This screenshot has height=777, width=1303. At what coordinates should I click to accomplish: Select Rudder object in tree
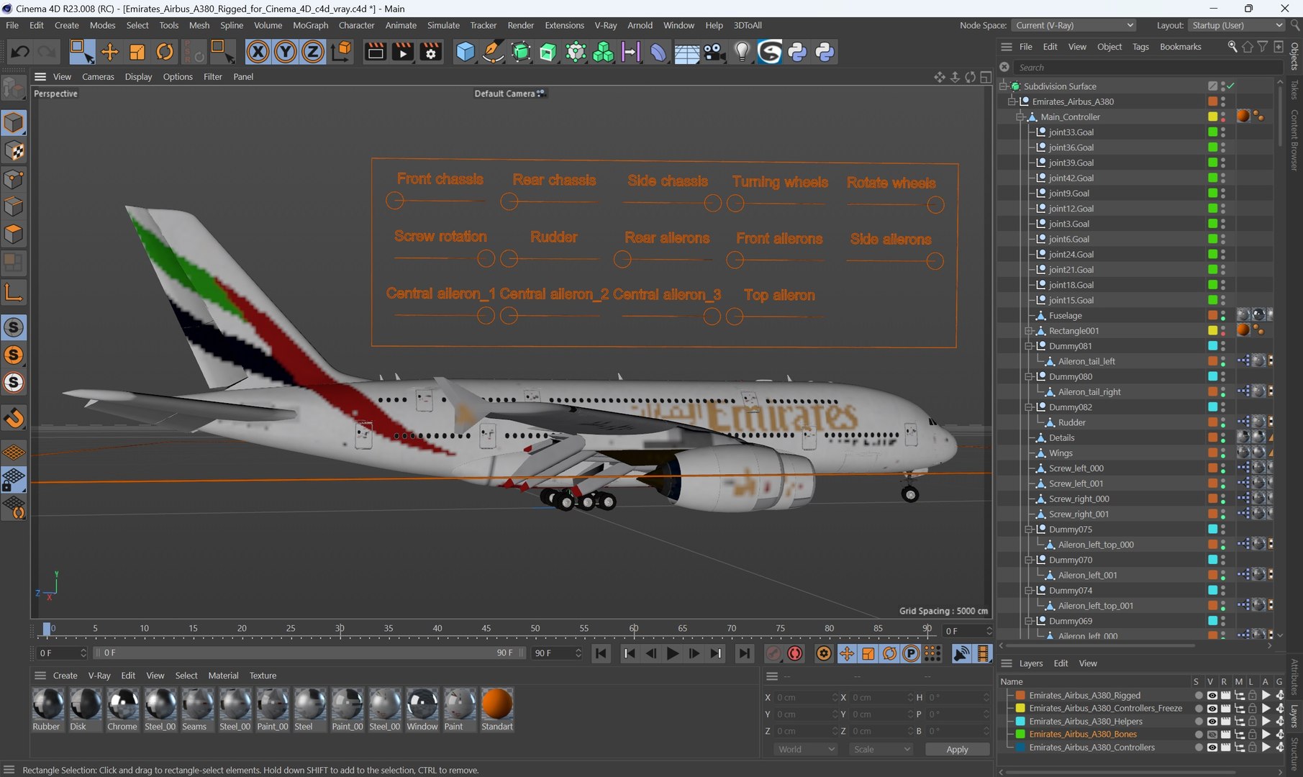pyautogui.click(x=1072, y=423)
